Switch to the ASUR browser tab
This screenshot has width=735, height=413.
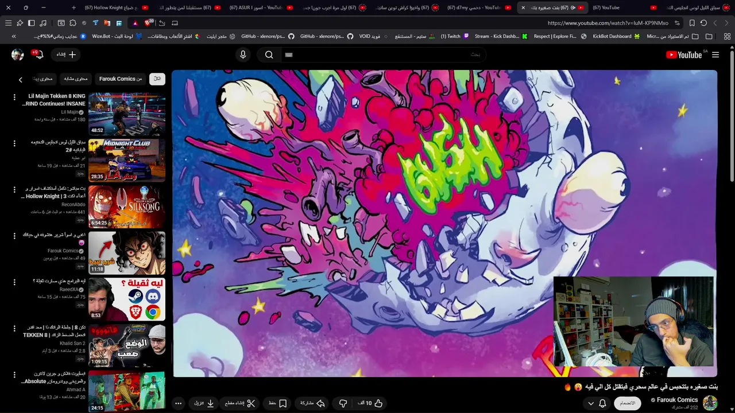pyautogui.click(x=261, y=7)
